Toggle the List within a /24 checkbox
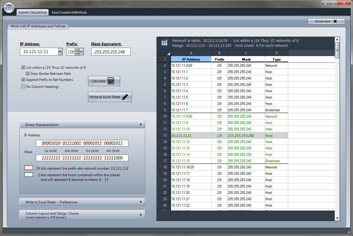 [x=23, y=68]
